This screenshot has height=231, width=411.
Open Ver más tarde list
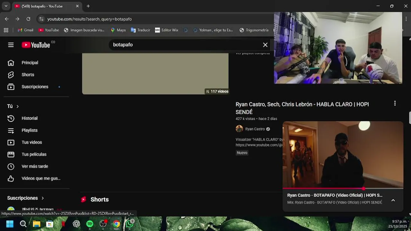click(35, 166)
